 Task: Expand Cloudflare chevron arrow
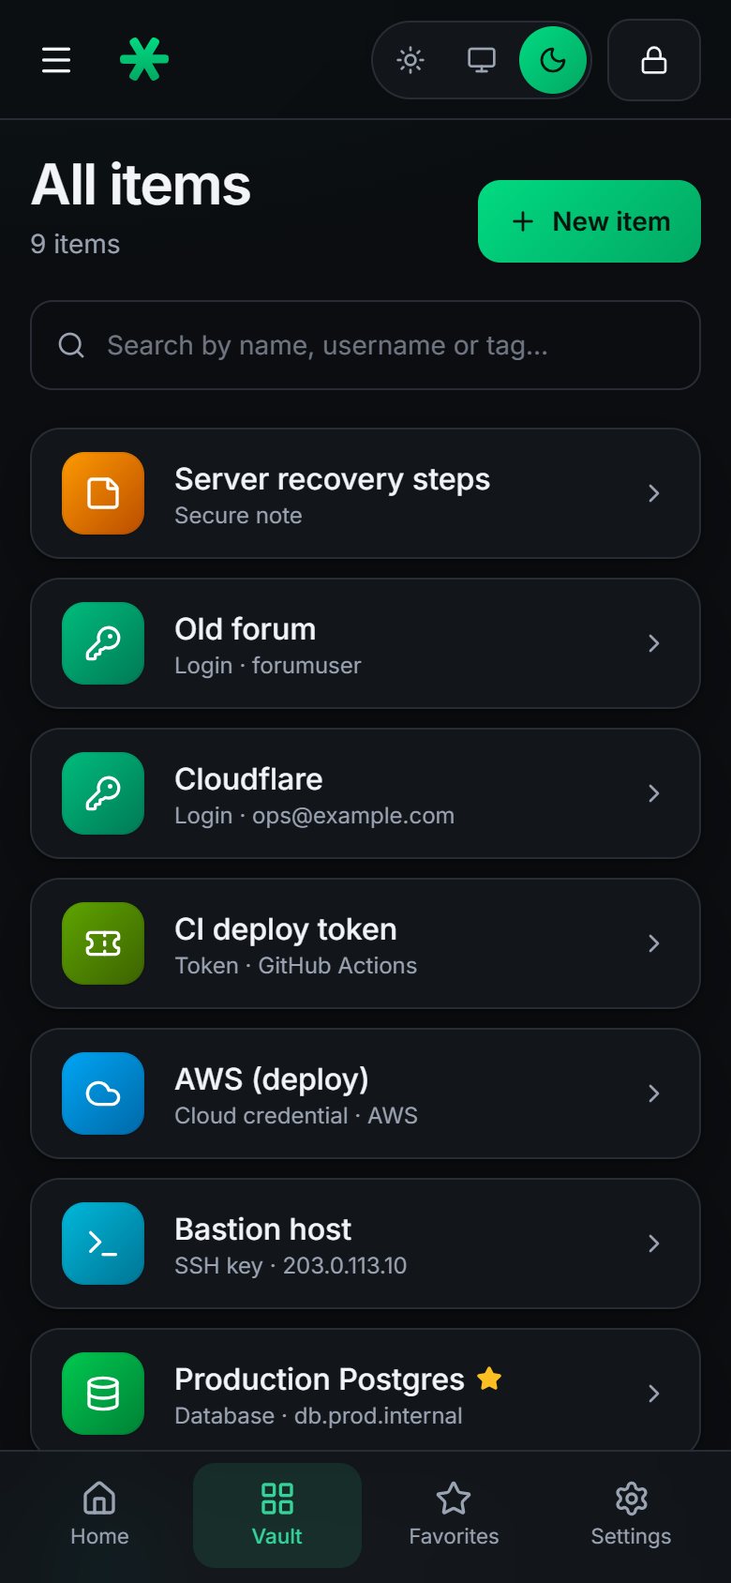coord(654,793)
